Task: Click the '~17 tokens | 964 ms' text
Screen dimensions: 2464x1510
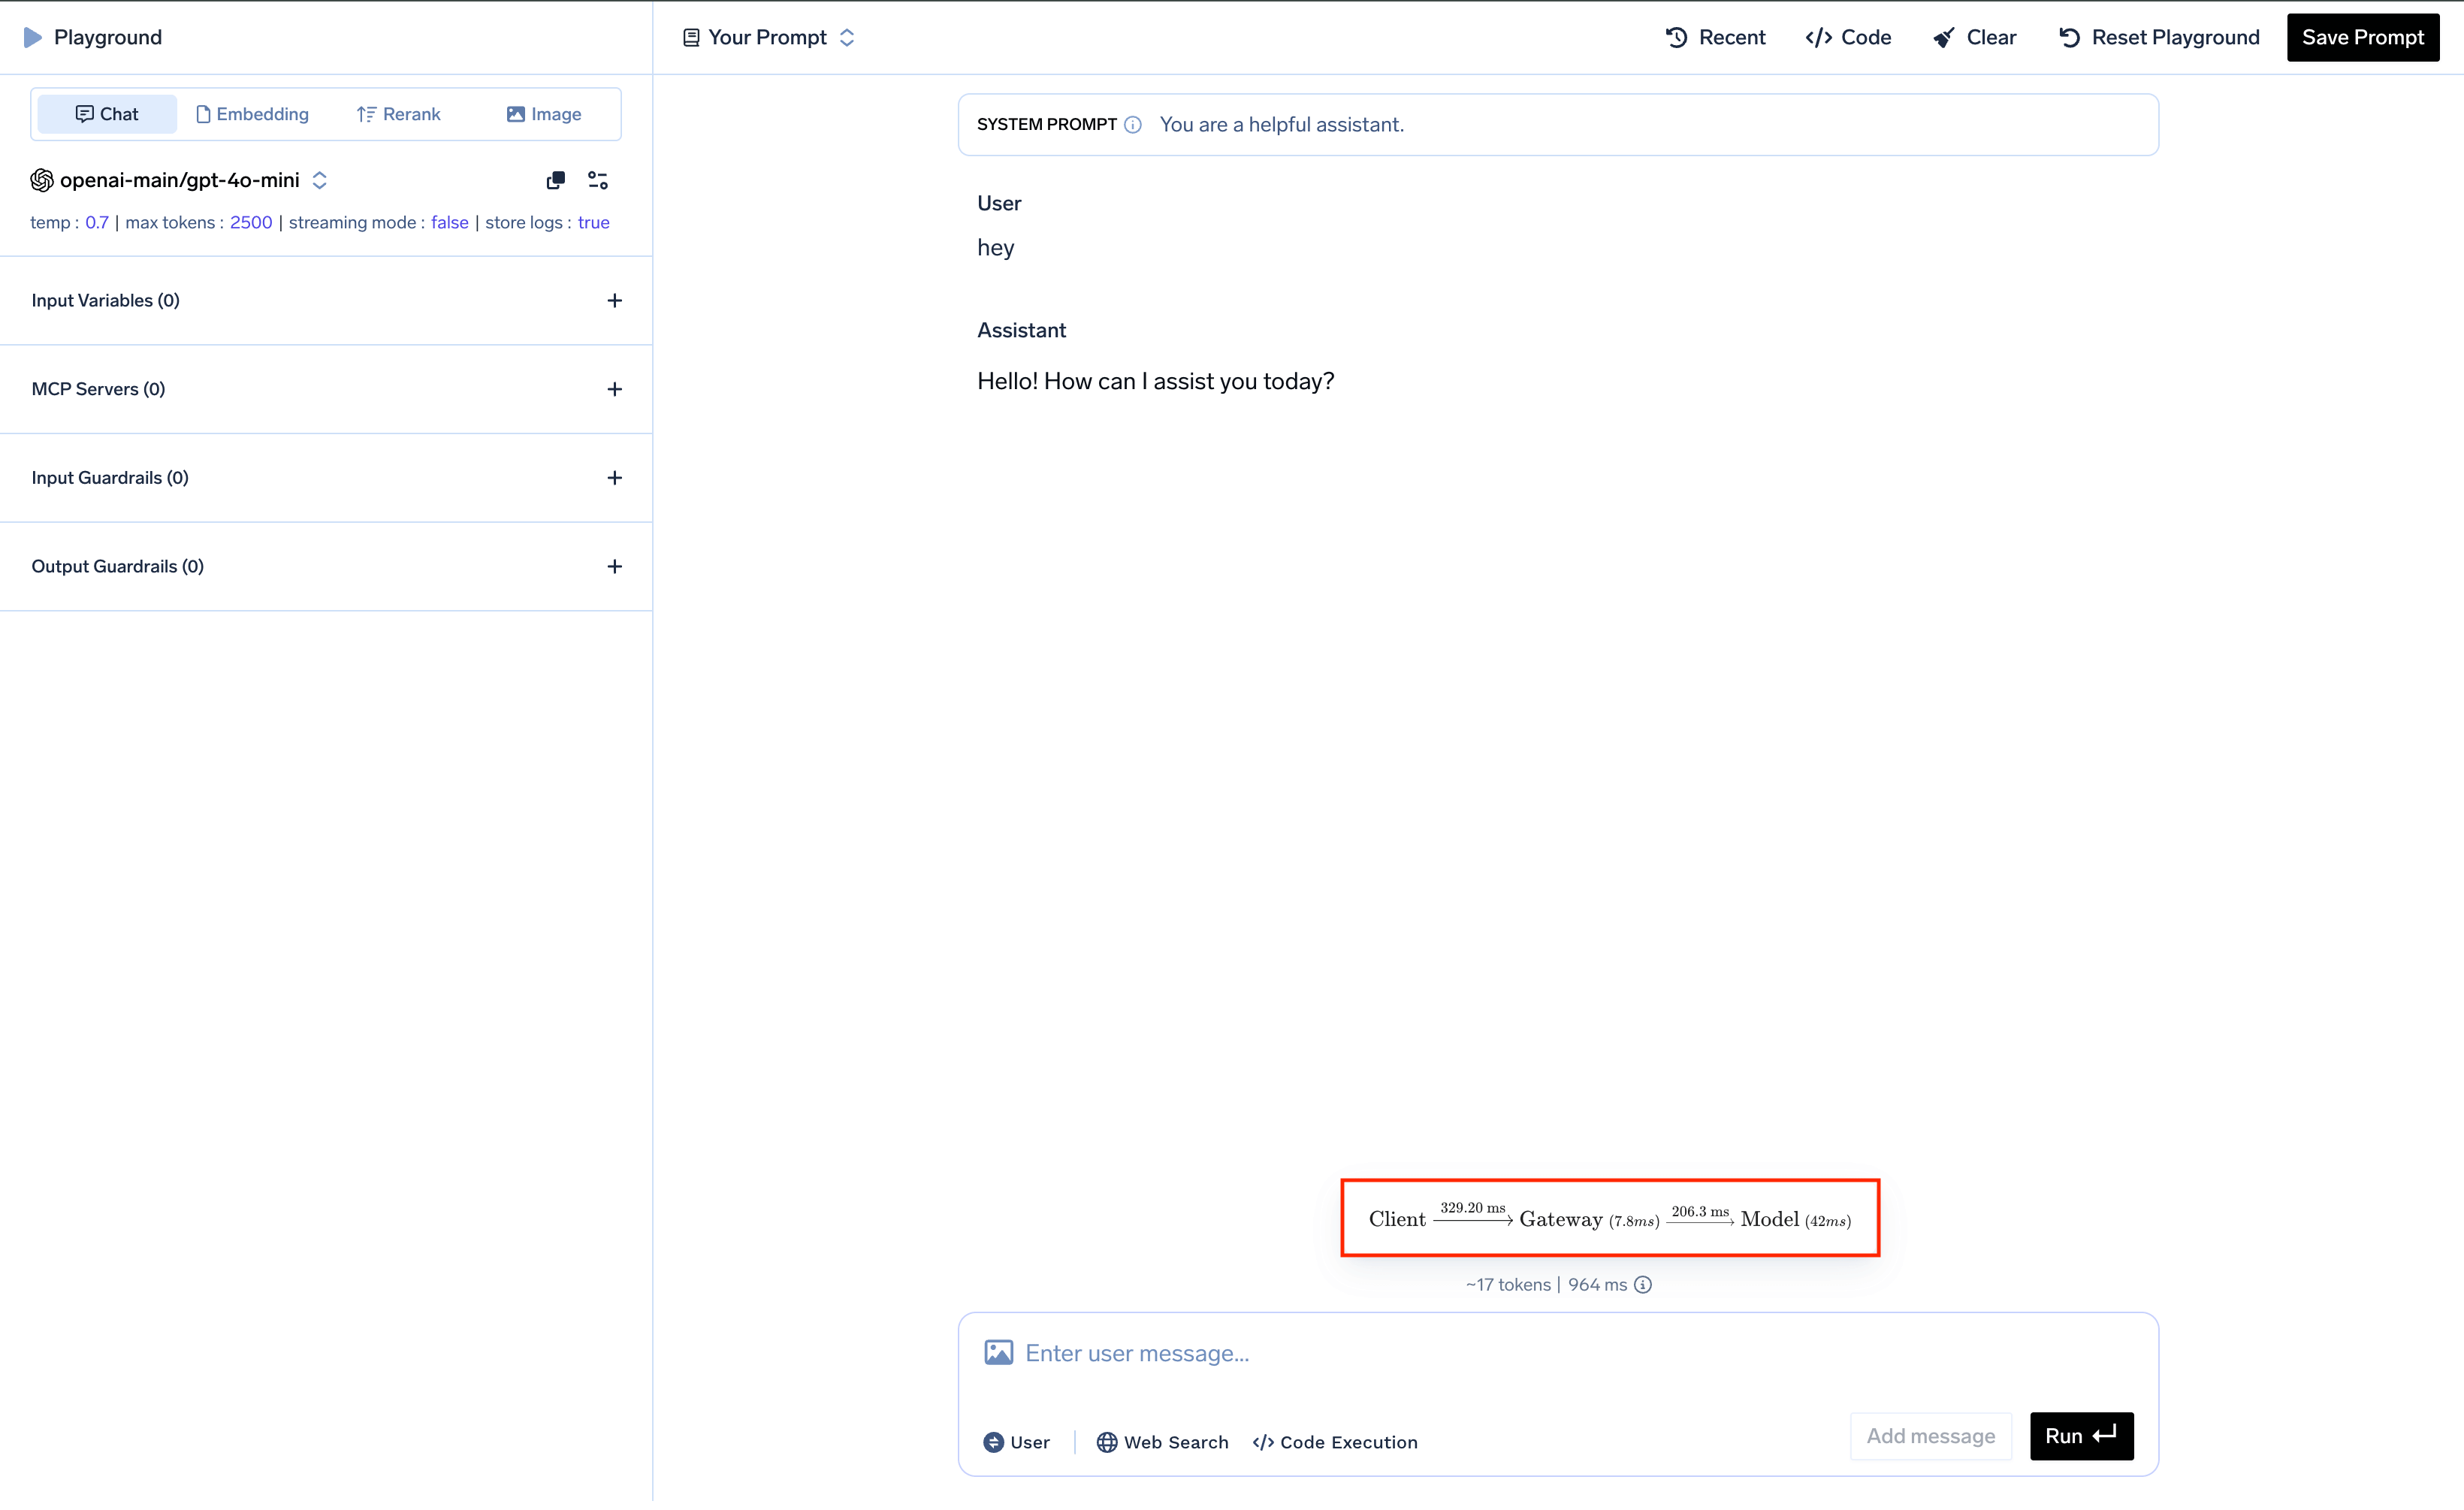Action: [x=1547, y=1285]
